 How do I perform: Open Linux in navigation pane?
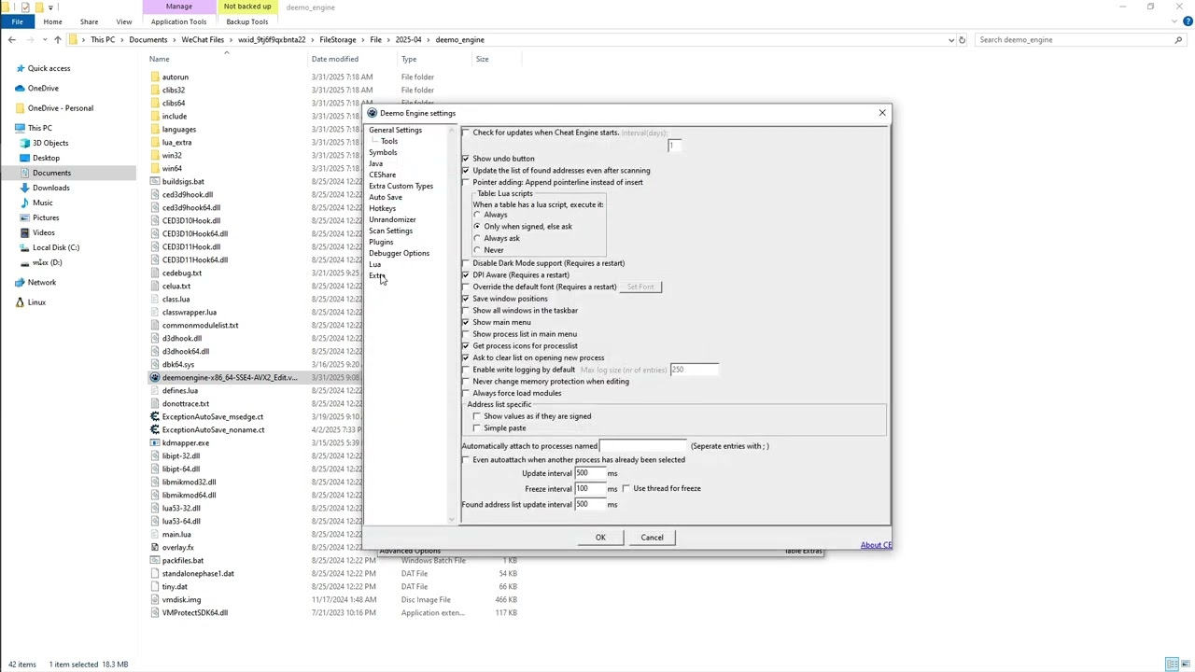click(x=36, y=301)
